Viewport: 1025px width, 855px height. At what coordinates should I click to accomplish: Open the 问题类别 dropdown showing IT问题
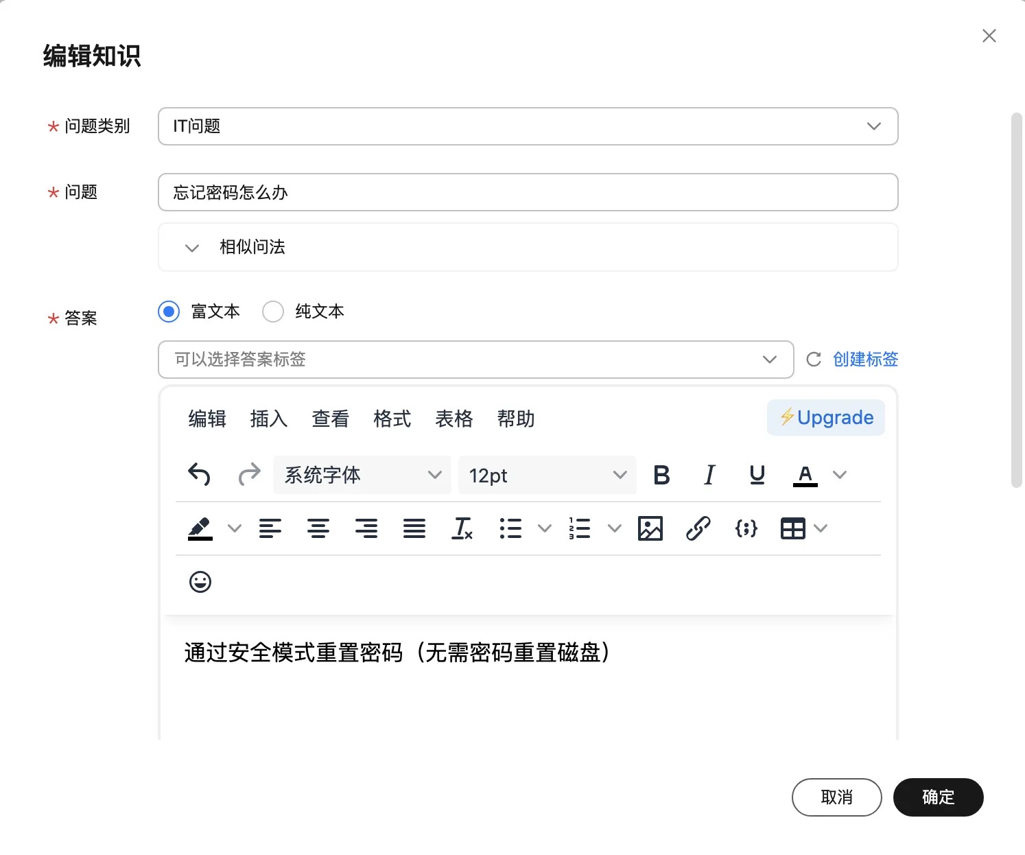tap(528, 126)
